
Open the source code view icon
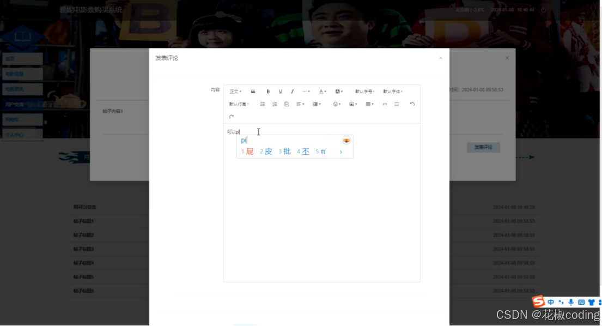click(x=385, y=104)
